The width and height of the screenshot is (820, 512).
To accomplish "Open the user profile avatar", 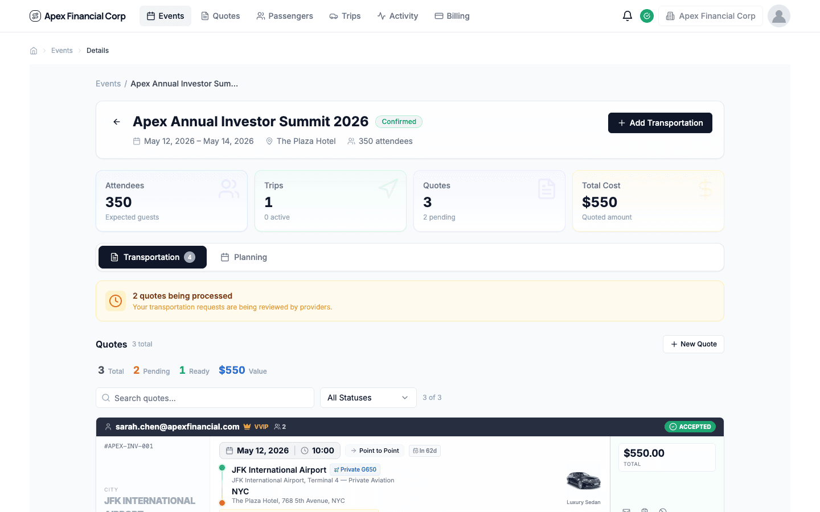I will [x=778, y=16].
